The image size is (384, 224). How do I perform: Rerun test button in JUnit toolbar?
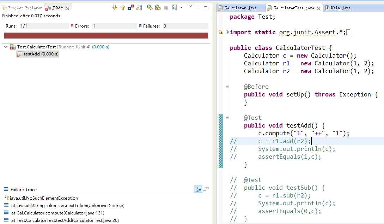click(150, 8)
